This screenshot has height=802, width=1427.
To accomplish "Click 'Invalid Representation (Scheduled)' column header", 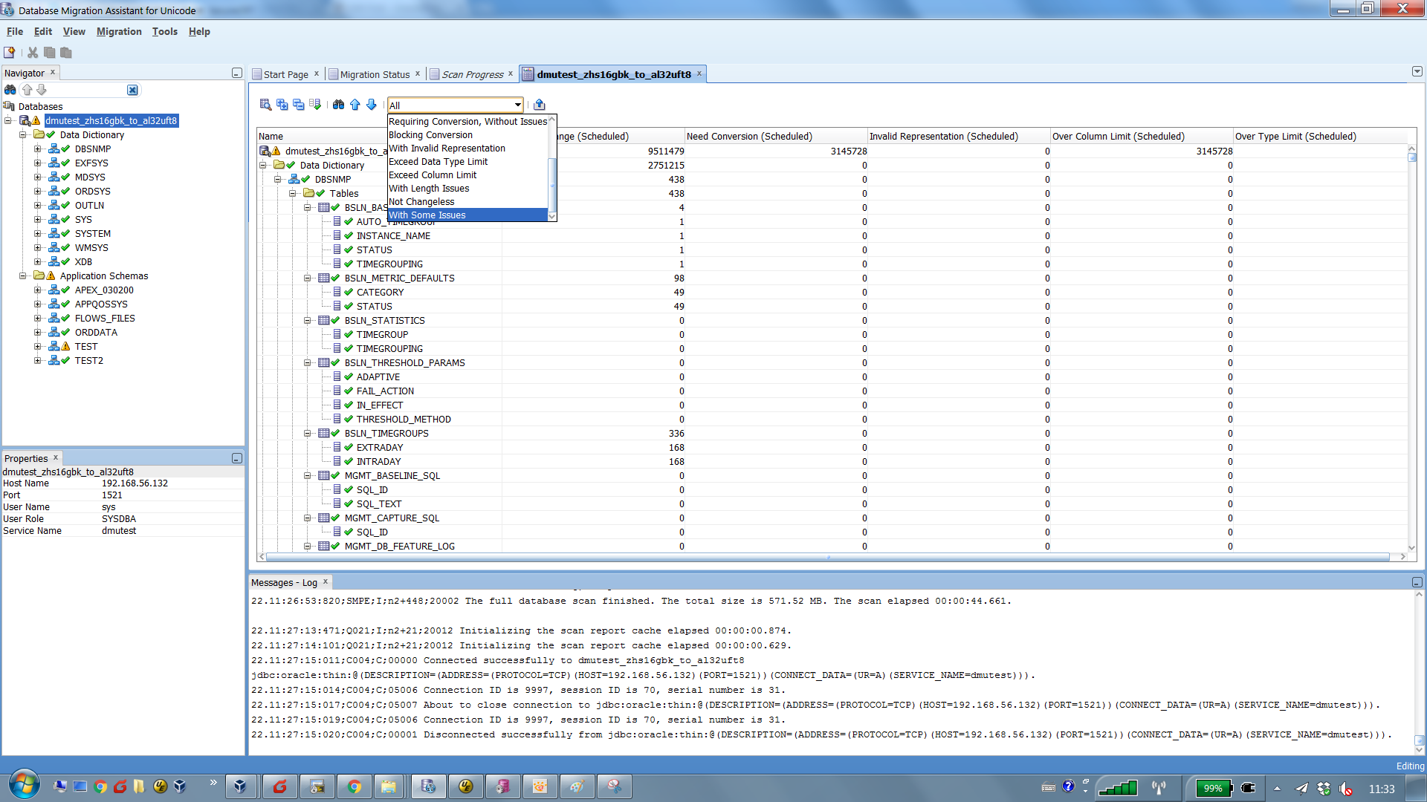I will 959,137.
